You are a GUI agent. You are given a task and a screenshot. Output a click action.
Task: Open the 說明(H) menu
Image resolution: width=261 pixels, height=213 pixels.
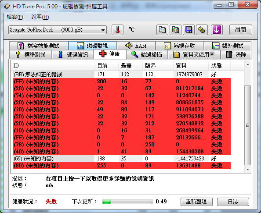click(x=40, y=17)
